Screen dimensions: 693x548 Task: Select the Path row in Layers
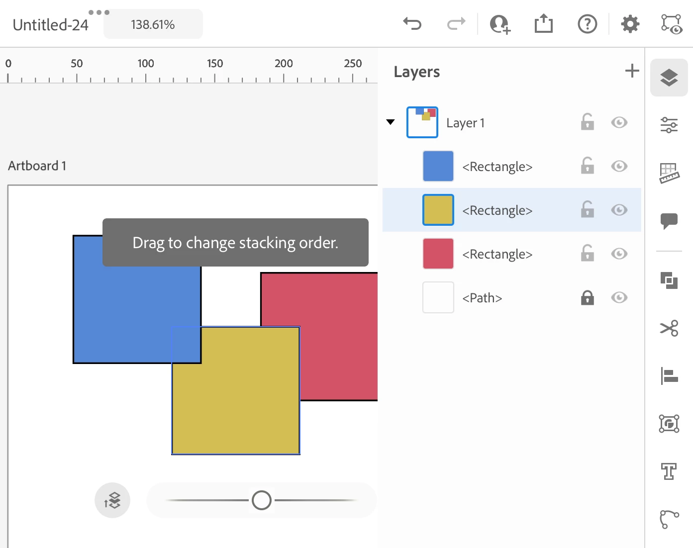(x=512, y=297)
